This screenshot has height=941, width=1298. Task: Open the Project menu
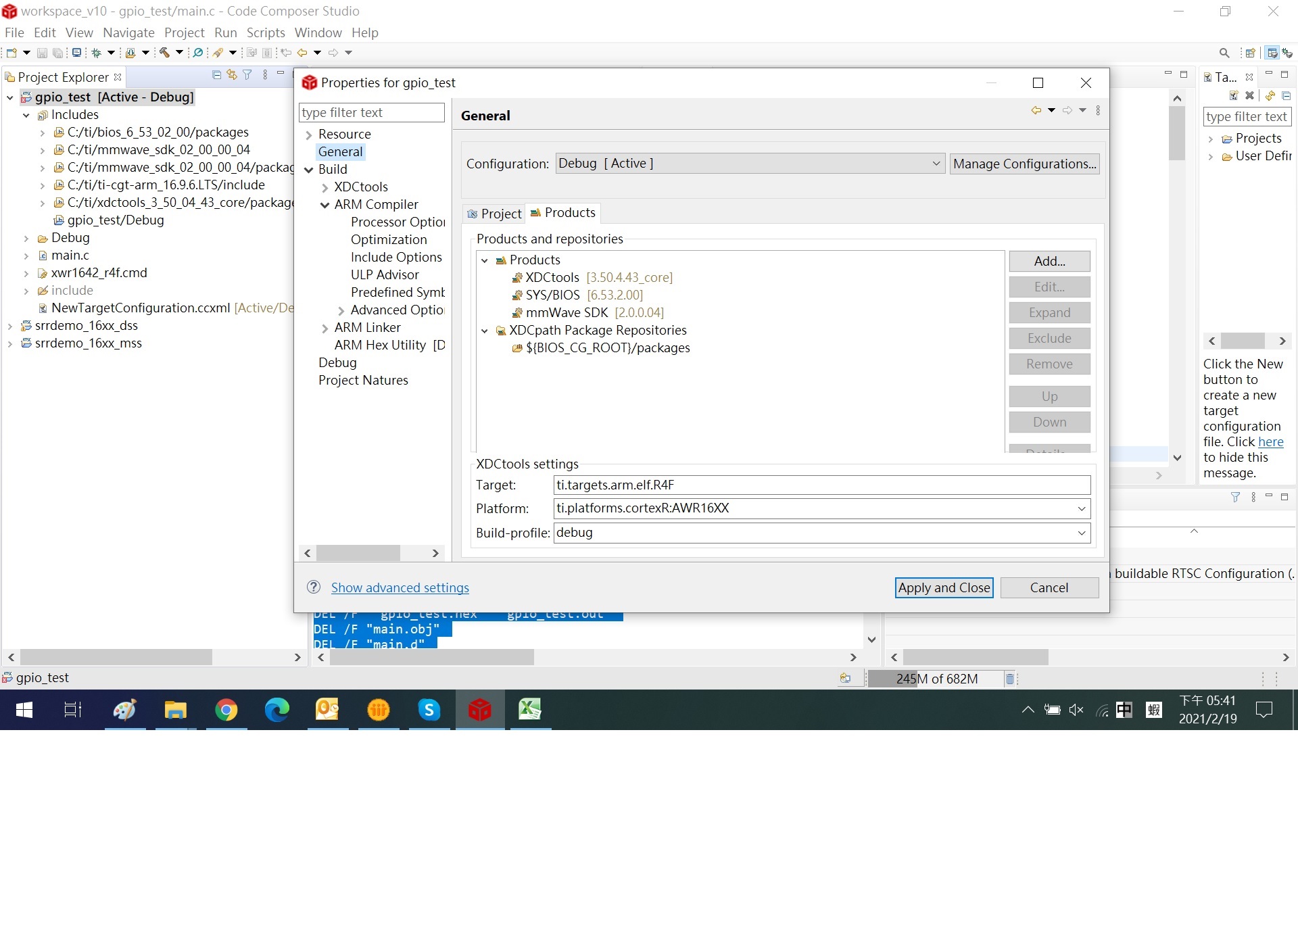[184, 32]
